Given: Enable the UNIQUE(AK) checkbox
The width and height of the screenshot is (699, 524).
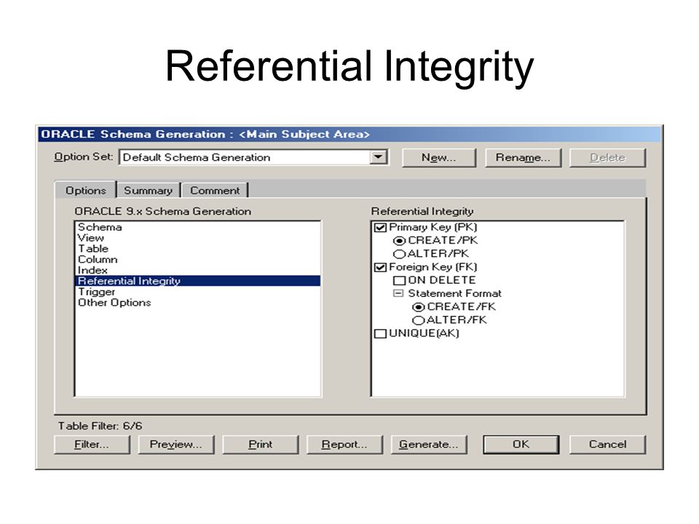Looking at the screenshot, I should pos(380,334).
